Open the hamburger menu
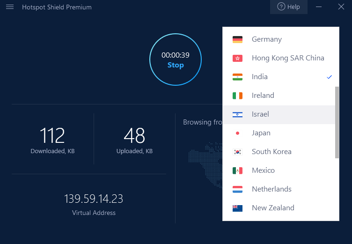The image size is (352, 244). 10,7
